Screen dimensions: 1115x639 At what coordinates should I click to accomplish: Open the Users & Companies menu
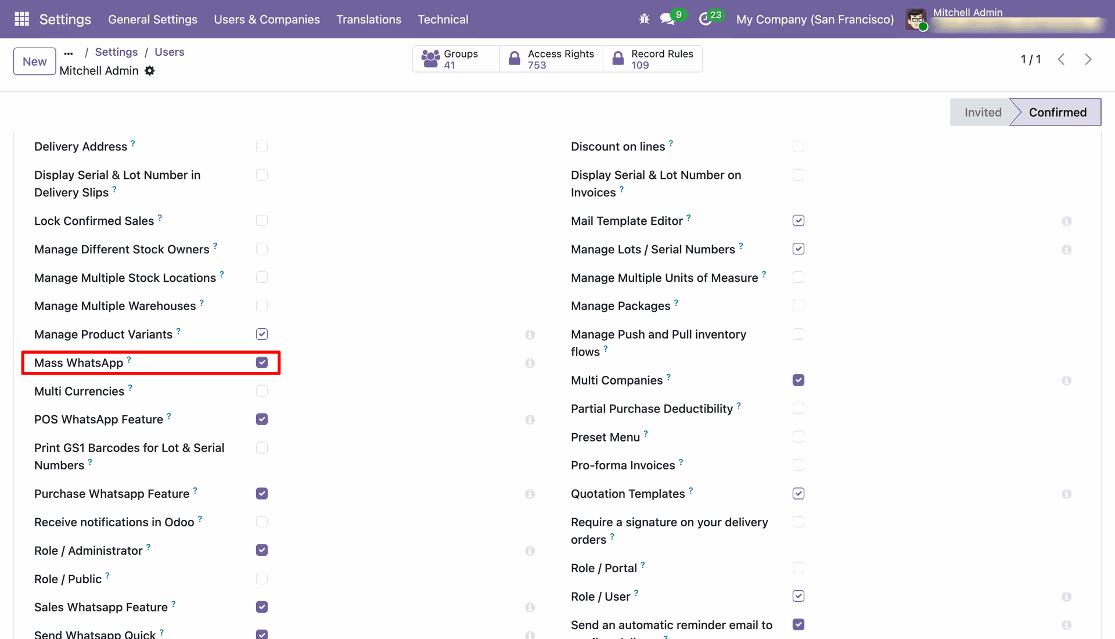point(267,19)
